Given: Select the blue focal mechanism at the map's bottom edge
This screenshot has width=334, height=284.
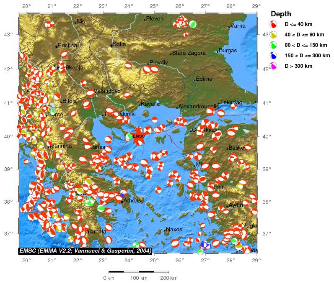Looking at the screenshot, I should tap(205, 245).
